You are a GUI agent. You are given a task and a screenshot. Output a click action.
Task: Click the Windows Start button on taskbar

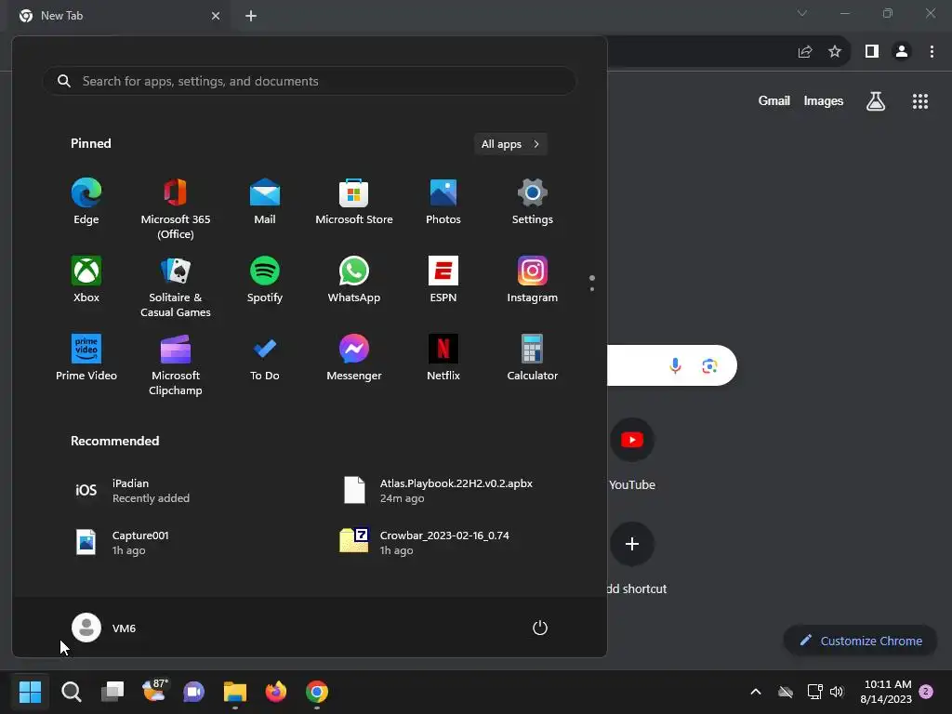click(x=30, y=692)
